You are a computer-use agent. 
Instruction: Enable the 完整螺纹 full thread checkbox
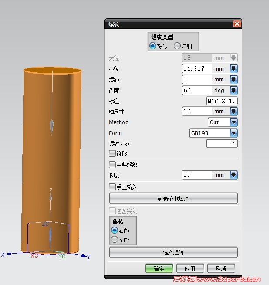(x=112, y=165)
